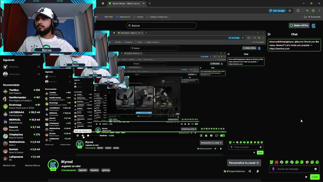Open recommended channel Santutu
The image size is (323, 182).
(x=21, y=151)
